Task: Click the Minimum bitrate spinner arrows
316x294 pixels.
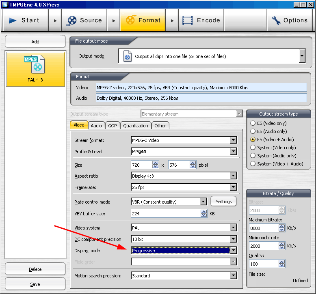Action: click(282, 246)
